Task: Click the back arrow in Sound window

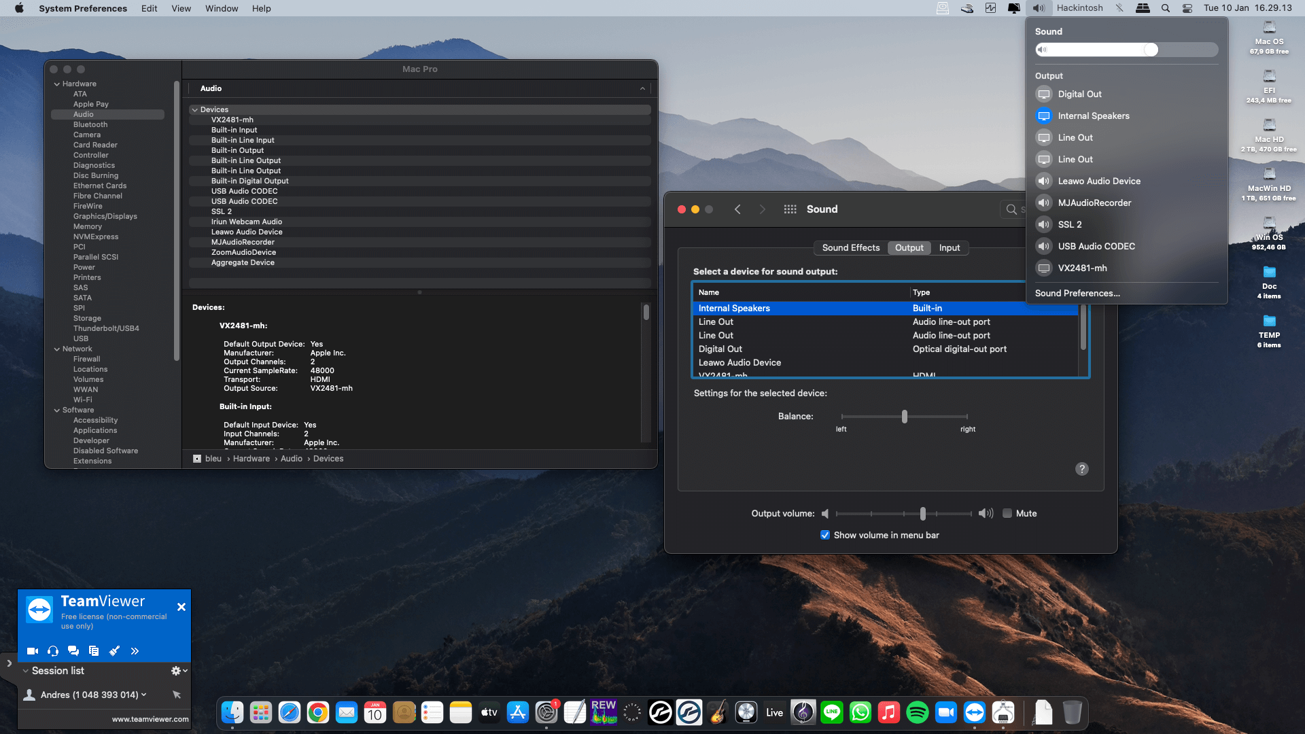Action: coord(737,209)
